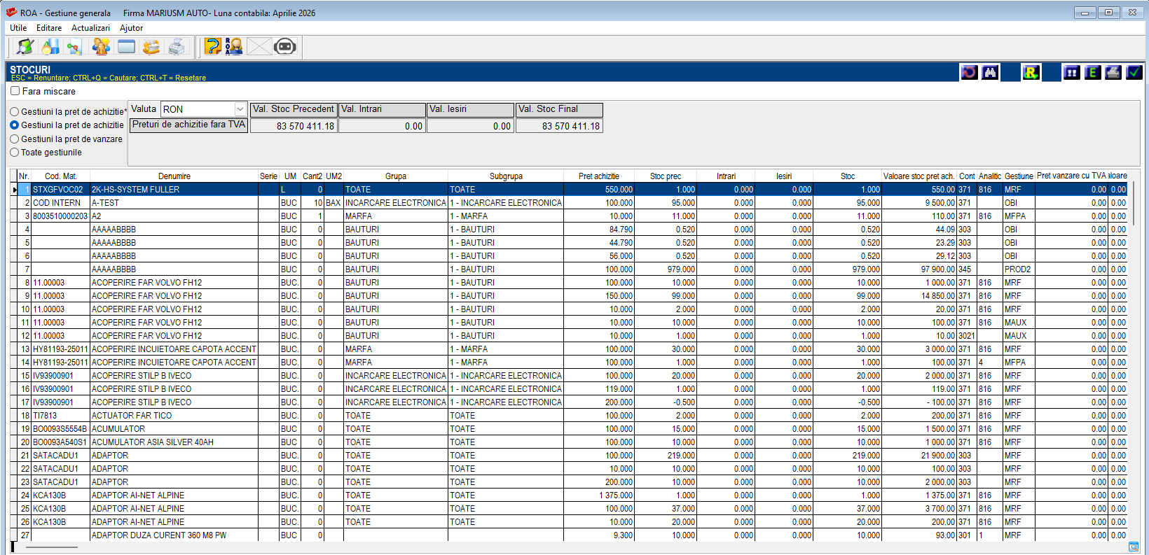The height and width of the screenshot is (555, 1149).
Task: Click the green E export icon
Action: coord(1092,72)
